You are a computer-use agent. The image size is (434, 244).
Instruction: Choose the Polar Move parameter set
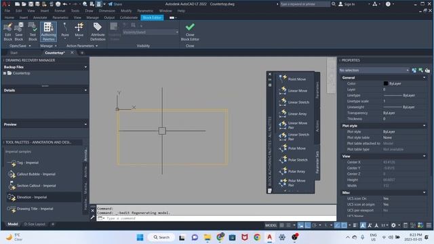pos(292,148)
